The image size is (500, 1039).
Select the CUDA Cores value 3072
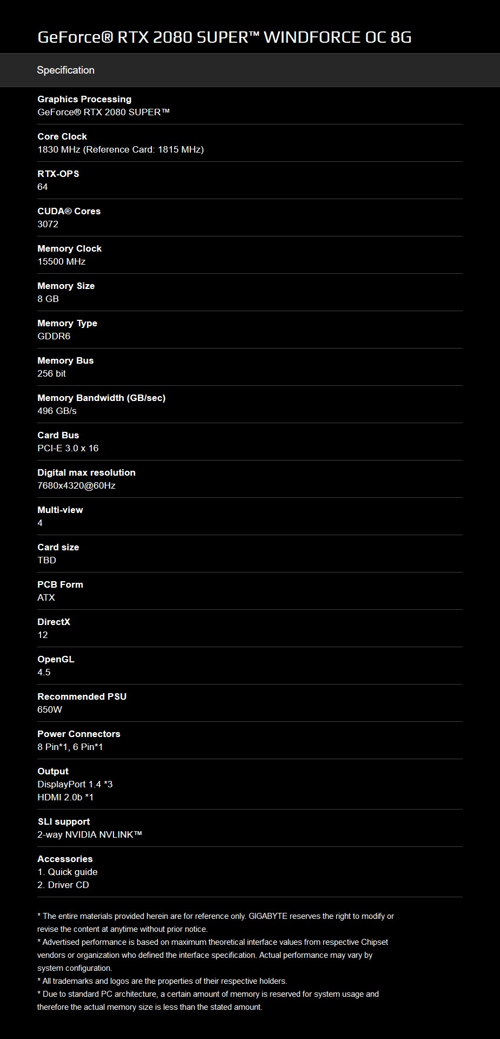[48, 224]
